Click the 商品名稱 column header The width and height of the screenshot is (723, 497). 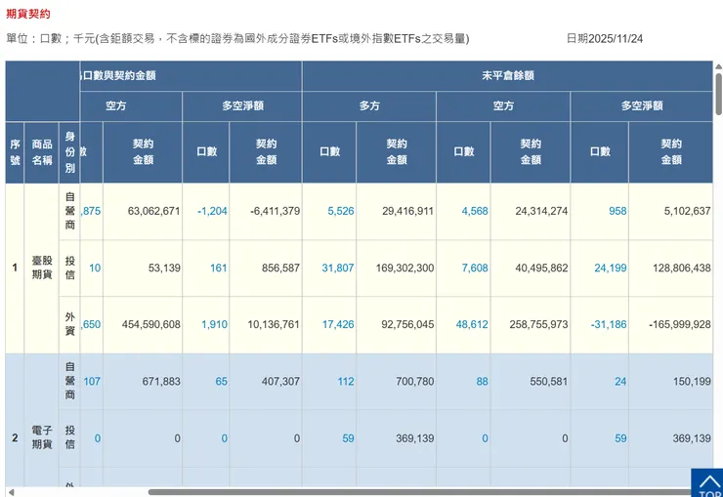pos(41,152)
